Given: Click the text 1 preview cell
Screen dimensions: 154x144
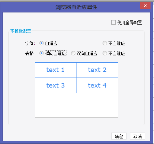Looking at the screenshot, I should 56,70.
